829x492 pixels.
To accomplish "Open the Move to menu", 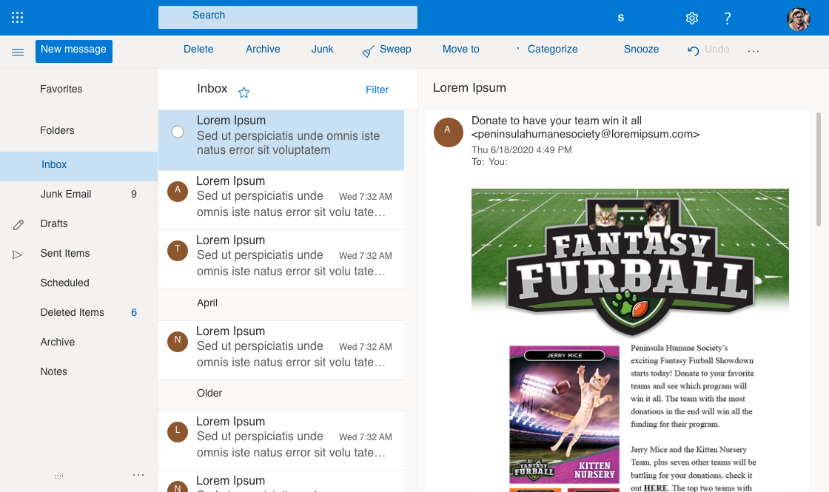I will pos(460,49).
